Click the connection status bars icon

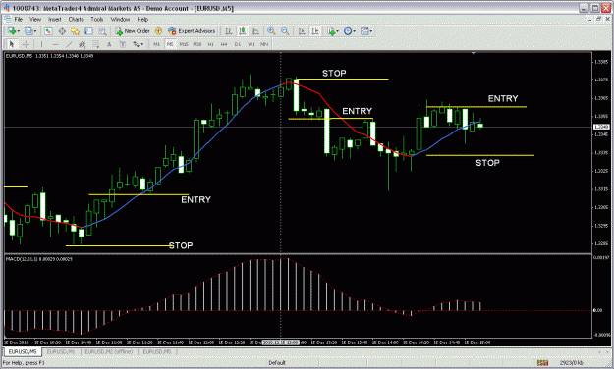coord(542,363)
